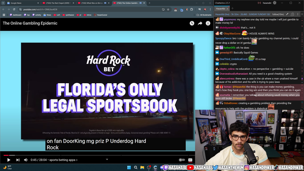This screenshot has height=171, width=304.
Task: Close the HasanAbi Chatterino tab
Action: coord(228,9)
